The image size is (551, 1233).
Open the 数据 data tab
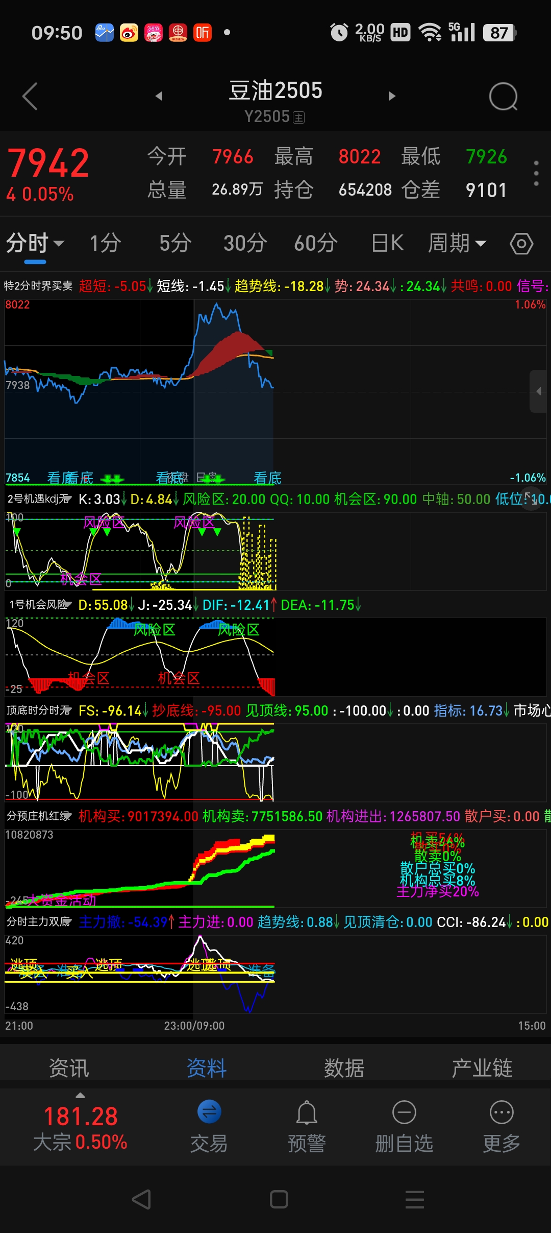344,1068
